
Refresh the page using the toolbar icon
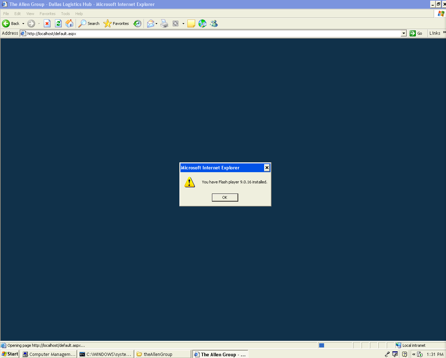59,23
